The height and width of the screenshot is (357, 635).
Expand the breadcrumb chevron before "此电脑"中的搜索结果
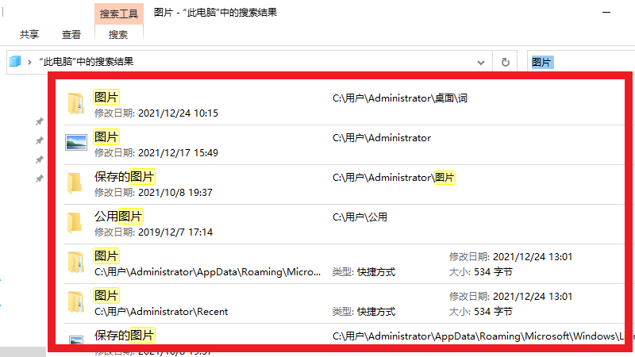pos(29,62)
